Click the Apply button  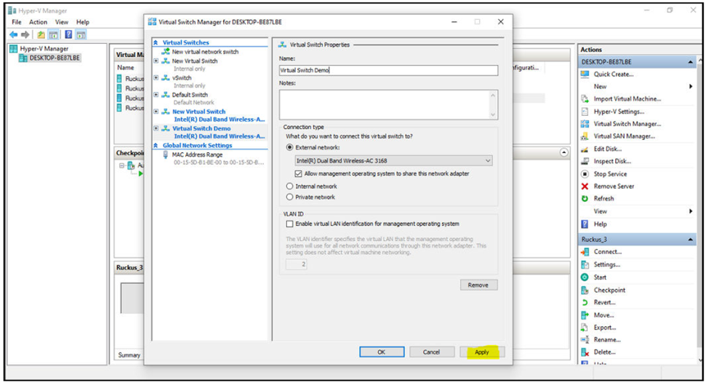(x=482, y=352)
